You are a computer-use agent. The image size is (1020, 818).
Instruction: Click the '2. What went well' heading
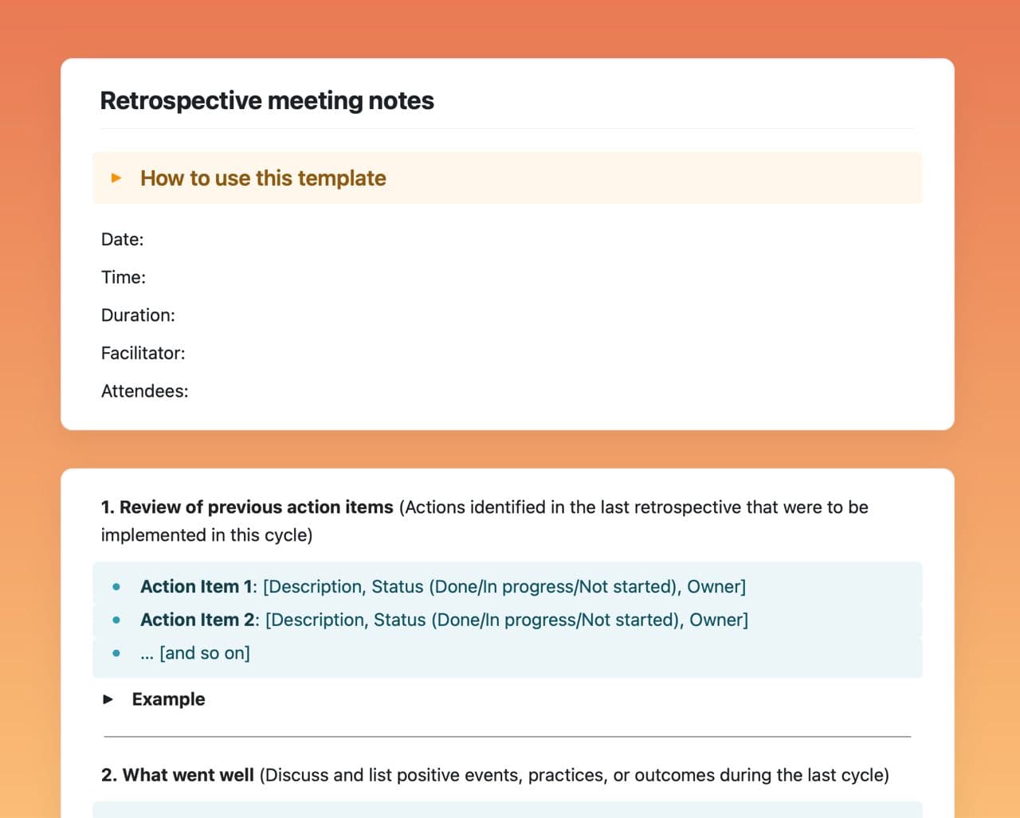(178, 775)
